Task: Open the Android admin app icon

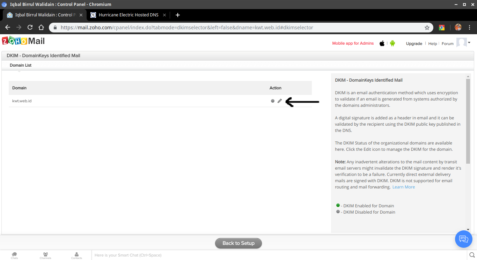Action: pyautogui.click(x=392, y=43)
